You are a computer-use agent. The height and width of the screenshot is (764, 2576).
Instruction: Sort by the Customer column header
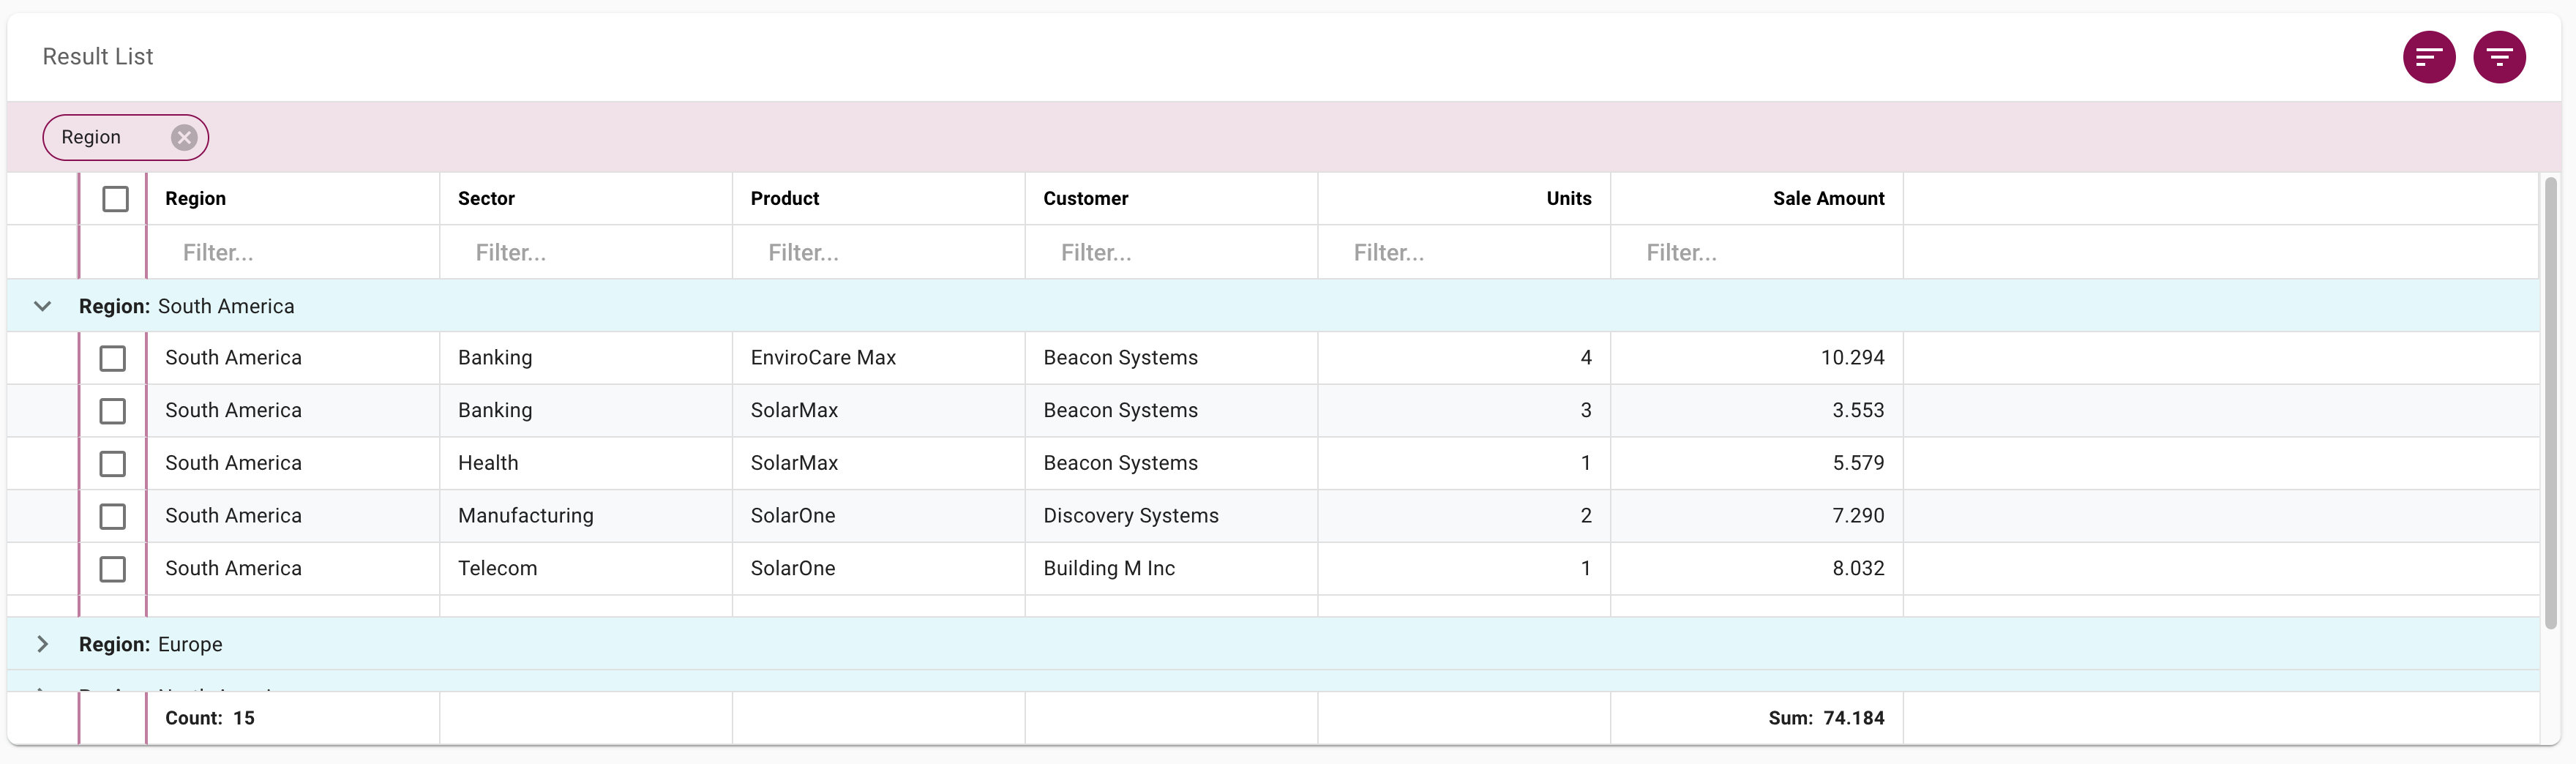click(x=1086, y=198)
